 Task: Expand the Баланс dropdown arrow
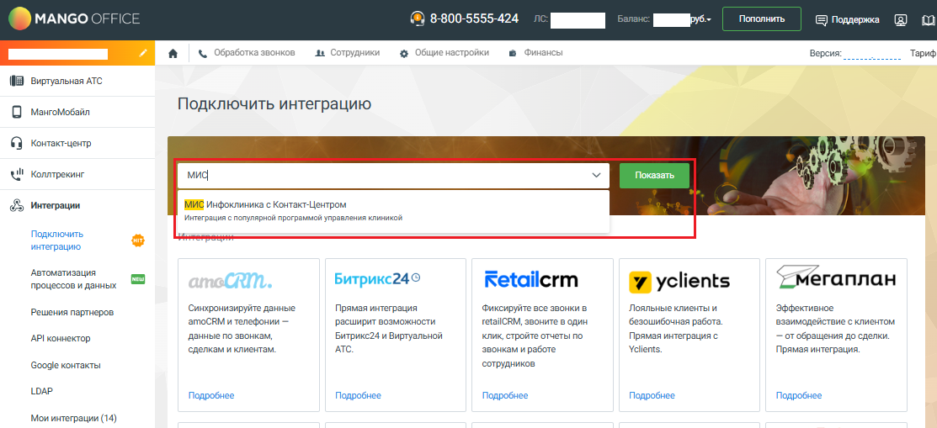tap(709, 20)
